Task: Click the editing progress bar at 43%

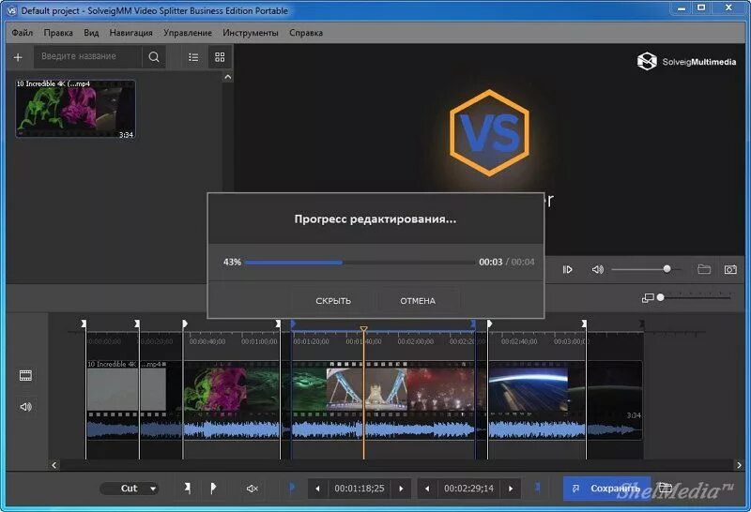Action: point(360,263)
